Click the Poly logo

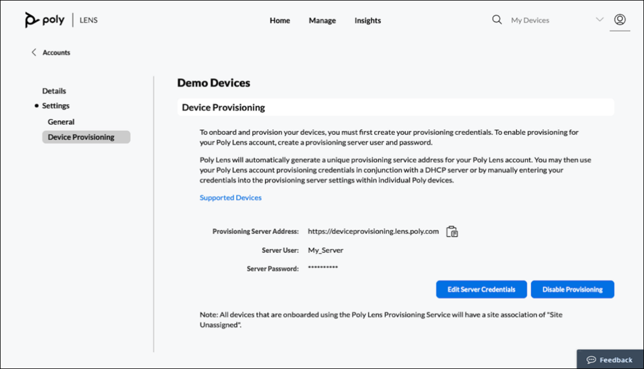pos(43,19)
